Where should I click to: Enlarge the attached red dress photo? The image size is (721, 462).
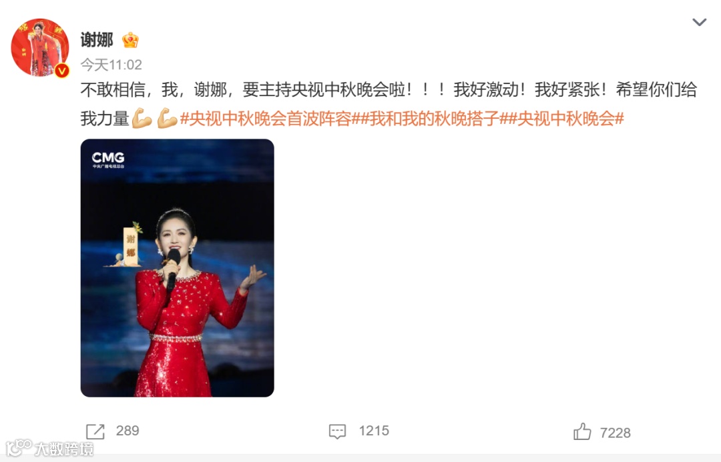[177, 268]
